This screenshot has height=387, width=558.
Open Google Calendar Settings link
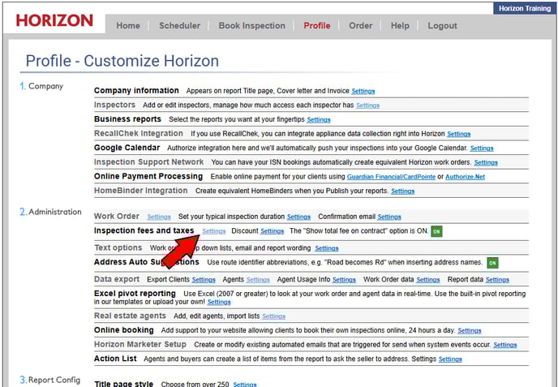coord(481,148)
